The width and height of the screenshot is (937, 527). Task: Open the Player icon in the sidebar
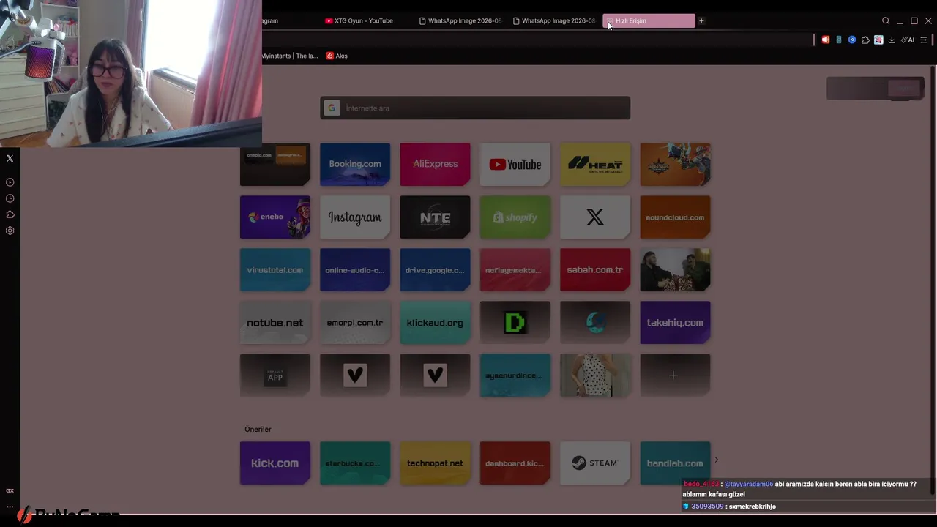pos(10,182)
